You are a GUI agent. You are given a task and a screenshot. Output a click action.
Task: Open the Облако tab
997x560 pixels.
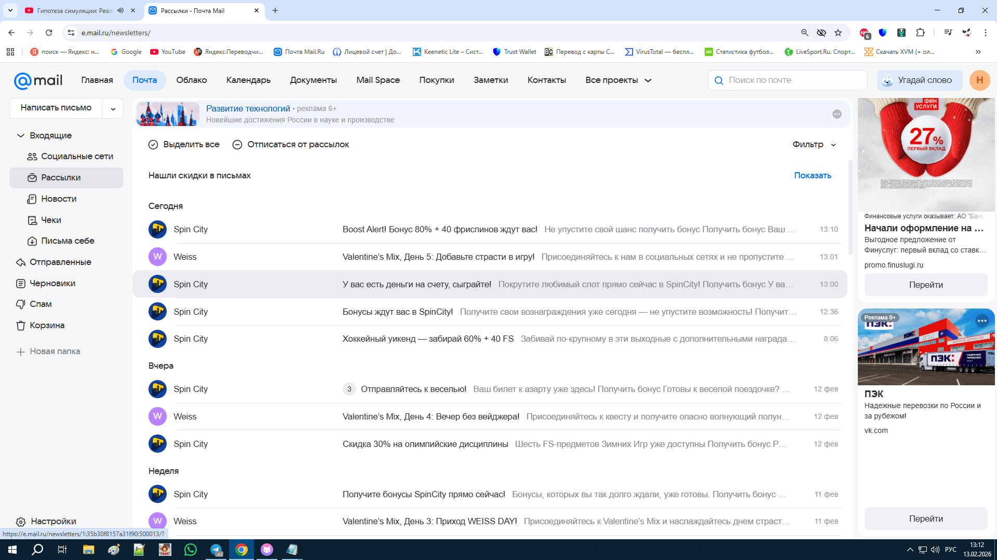(191, 80)
